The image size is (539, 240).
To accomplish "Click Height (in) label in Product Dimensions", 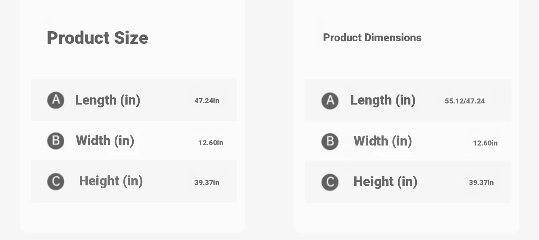I will click(386, 182).
